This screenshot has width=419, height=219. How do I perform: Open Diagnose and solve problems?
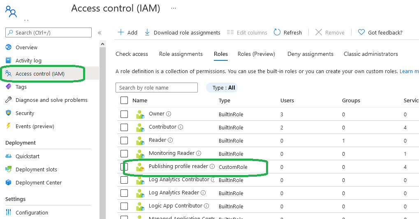51,100
